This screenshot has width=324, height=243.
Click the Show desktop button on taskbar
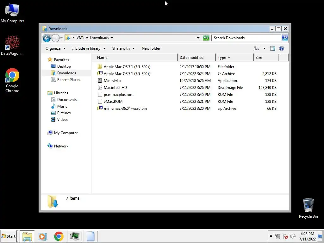point(320,236)
